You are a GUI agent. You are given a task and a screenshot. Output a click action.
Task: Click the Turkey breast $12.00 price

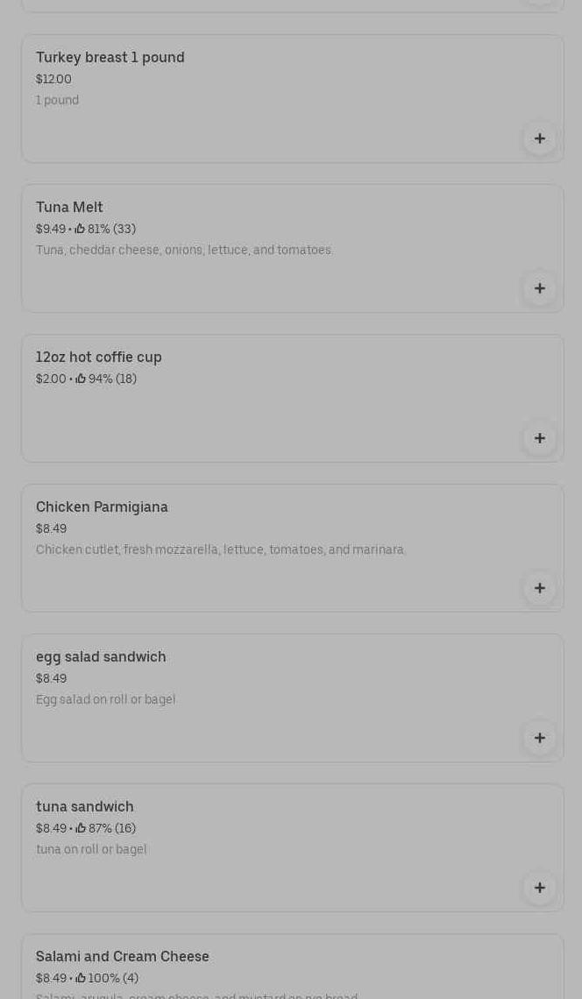coord(53,80)
